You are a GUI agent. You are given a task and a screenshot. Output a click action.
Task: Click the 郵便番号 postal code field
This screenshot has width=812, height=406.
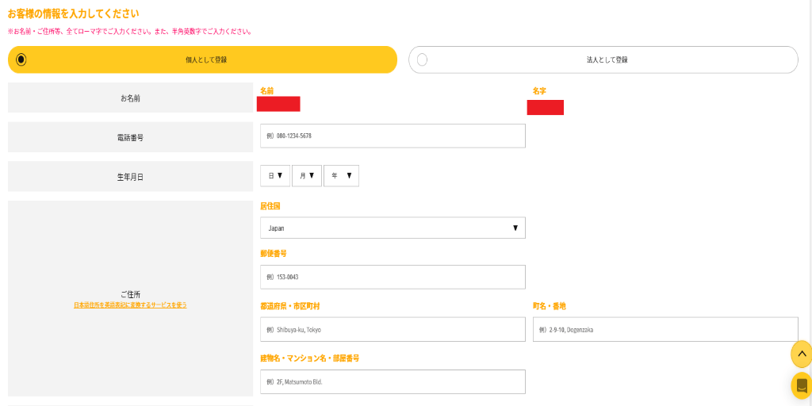tap(393, 277)
